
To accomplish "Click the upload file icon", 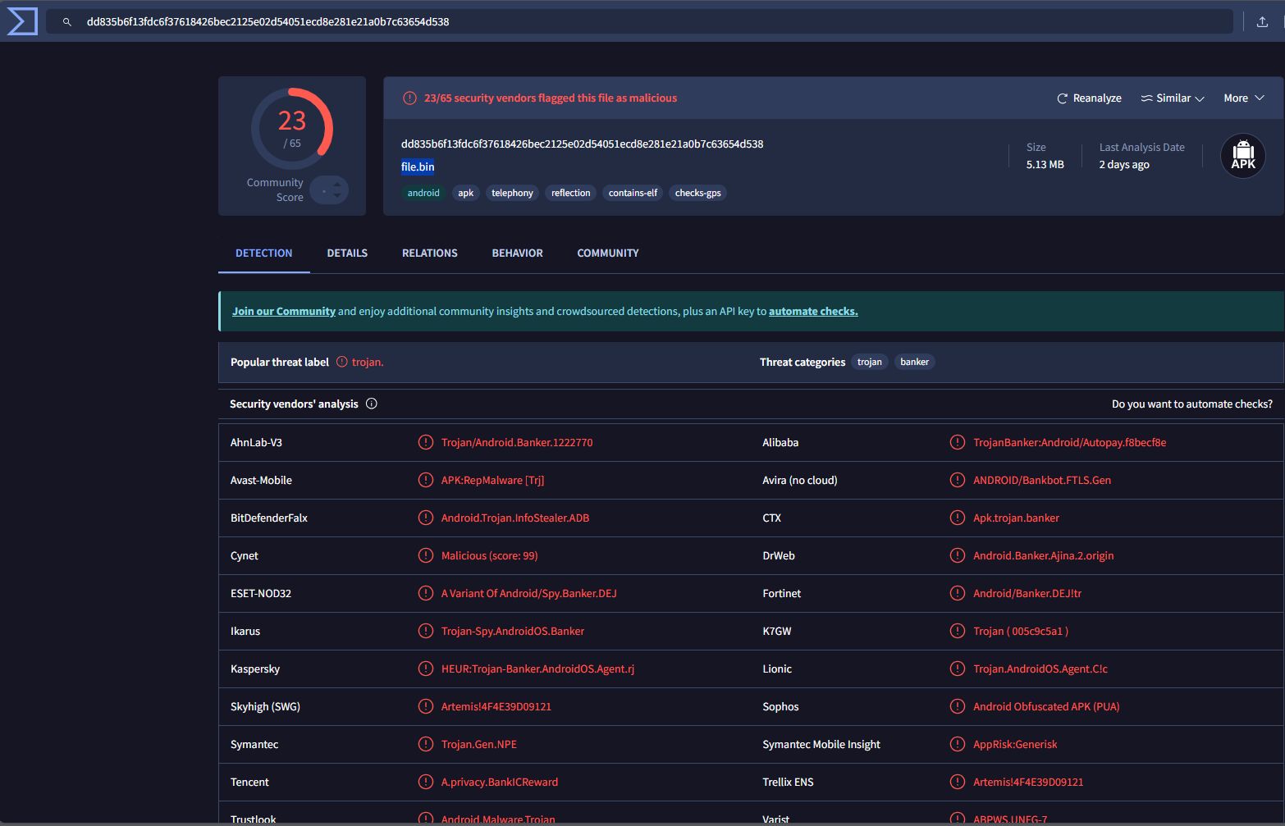I will point(1262,22).
